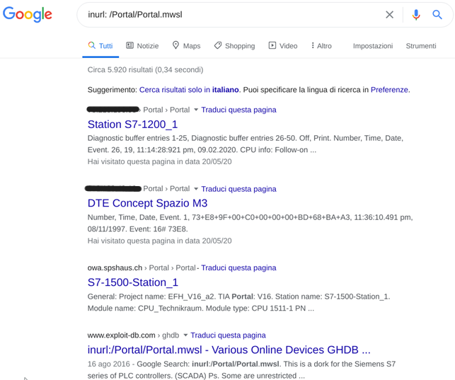This screenshot has width=455, height=380.
Task: Open the Notizie tab
Action: [142, 46]
